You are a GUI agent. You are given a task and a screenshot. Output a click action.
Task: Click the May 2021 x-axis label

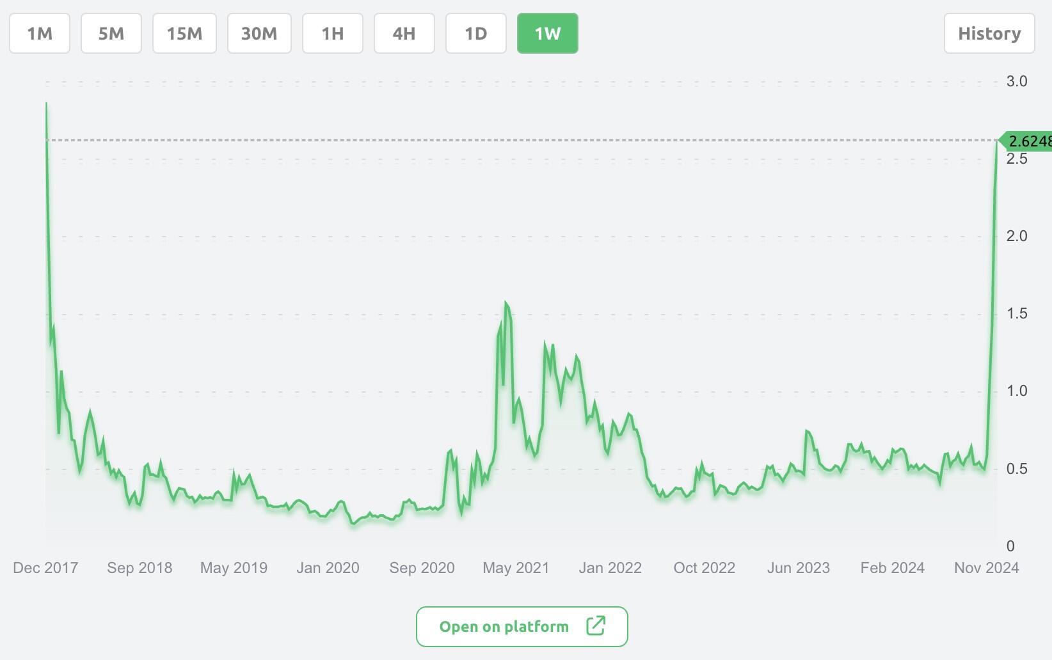[516, 568]
